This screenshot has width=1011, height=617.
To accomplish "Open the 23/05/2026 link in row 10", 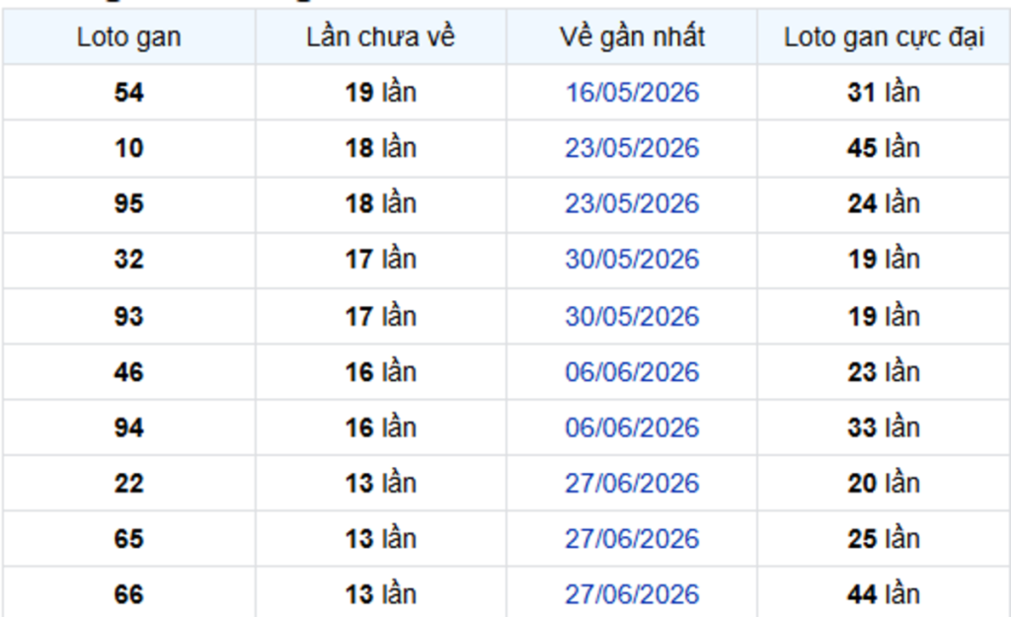I will 632,148.
